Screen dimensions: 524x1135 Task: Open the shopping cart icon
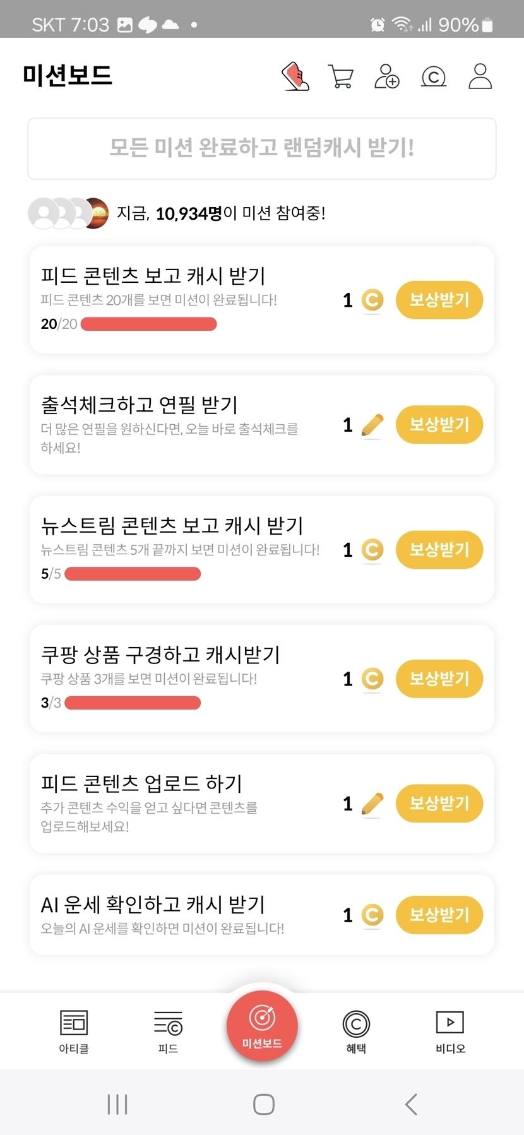[341, 76]
